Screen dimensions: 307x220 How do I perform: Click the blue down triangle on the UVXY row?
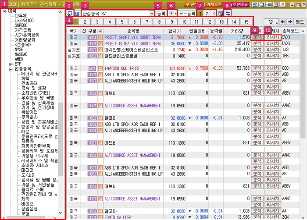[x=189, y=43]
